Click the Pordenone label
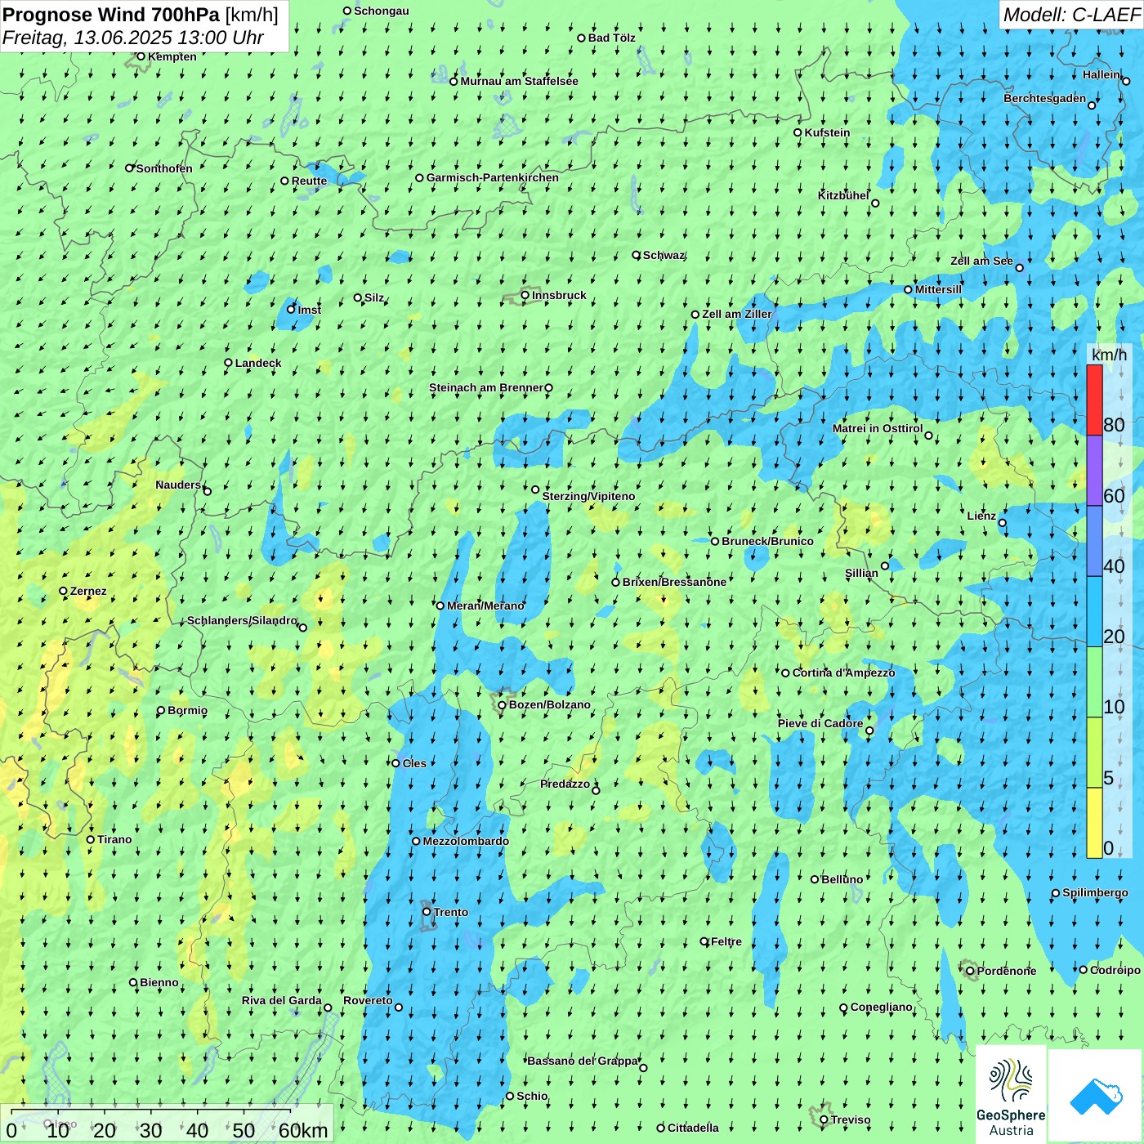Screen dimensions: 1144x1144 pos(1007,971)
